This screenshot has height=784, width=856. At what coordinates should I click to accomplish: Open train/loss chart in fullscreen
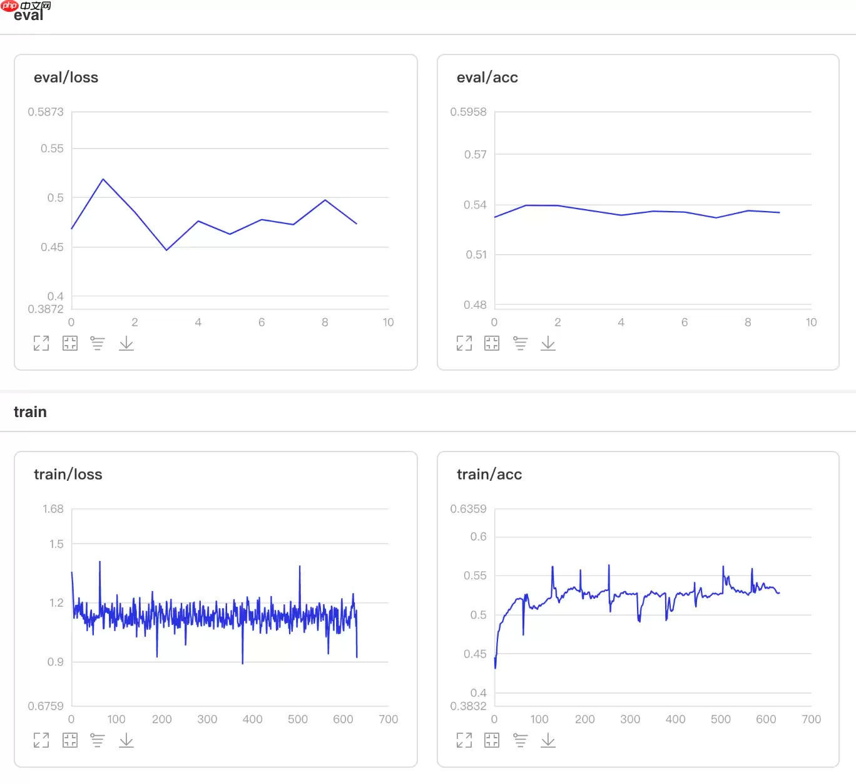point(41,740)
